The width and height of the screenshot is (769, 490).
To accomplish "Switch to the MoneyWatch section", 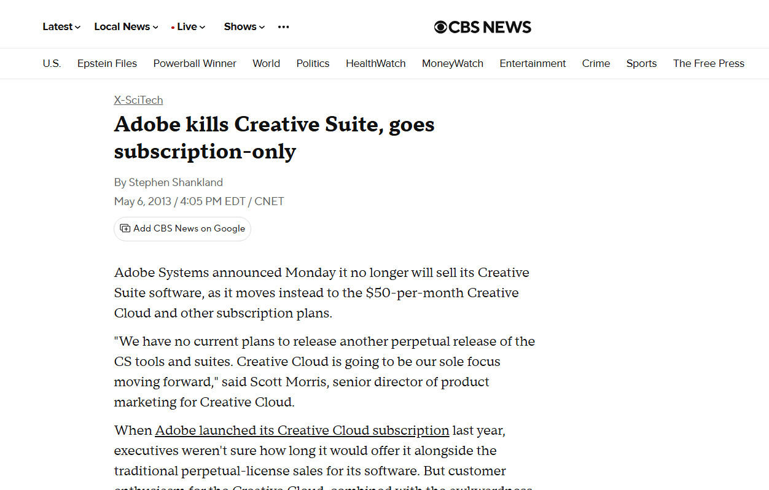I will [x=453, y=63].
